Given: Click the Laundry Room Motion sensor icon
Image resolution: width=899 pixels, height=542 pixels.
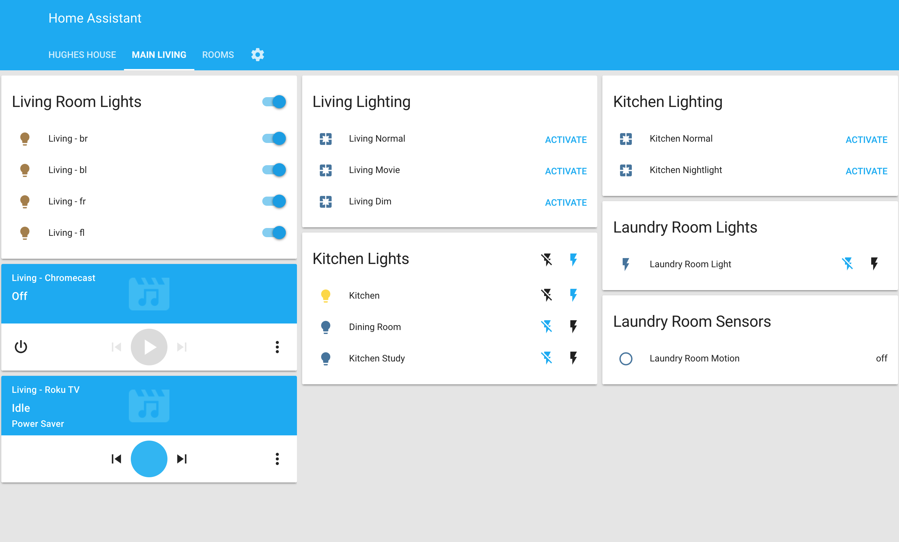Looking at the screenshot, I should point(625,358).
